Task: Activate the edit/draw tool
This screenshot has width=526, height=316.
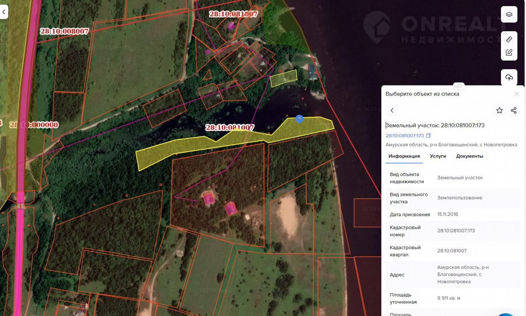Action: point(509,52)
